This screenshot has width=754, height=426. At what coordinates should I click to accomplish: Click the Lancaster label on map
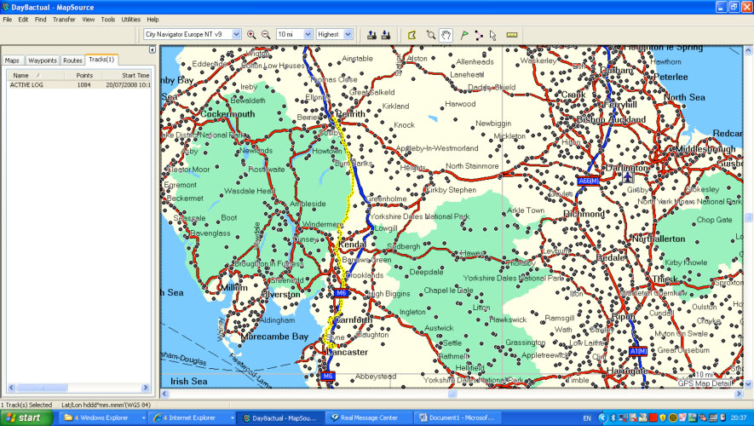pyautogui.click(x=348, y=352)
